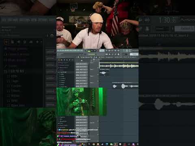Select the Delete tool in Playlist toolbar
Image resolution: width=195 pixels, height=146 pixels.
[85, 57]
